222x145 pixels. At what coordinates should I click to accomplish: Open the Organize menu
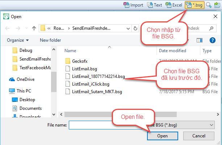[18, 40]
